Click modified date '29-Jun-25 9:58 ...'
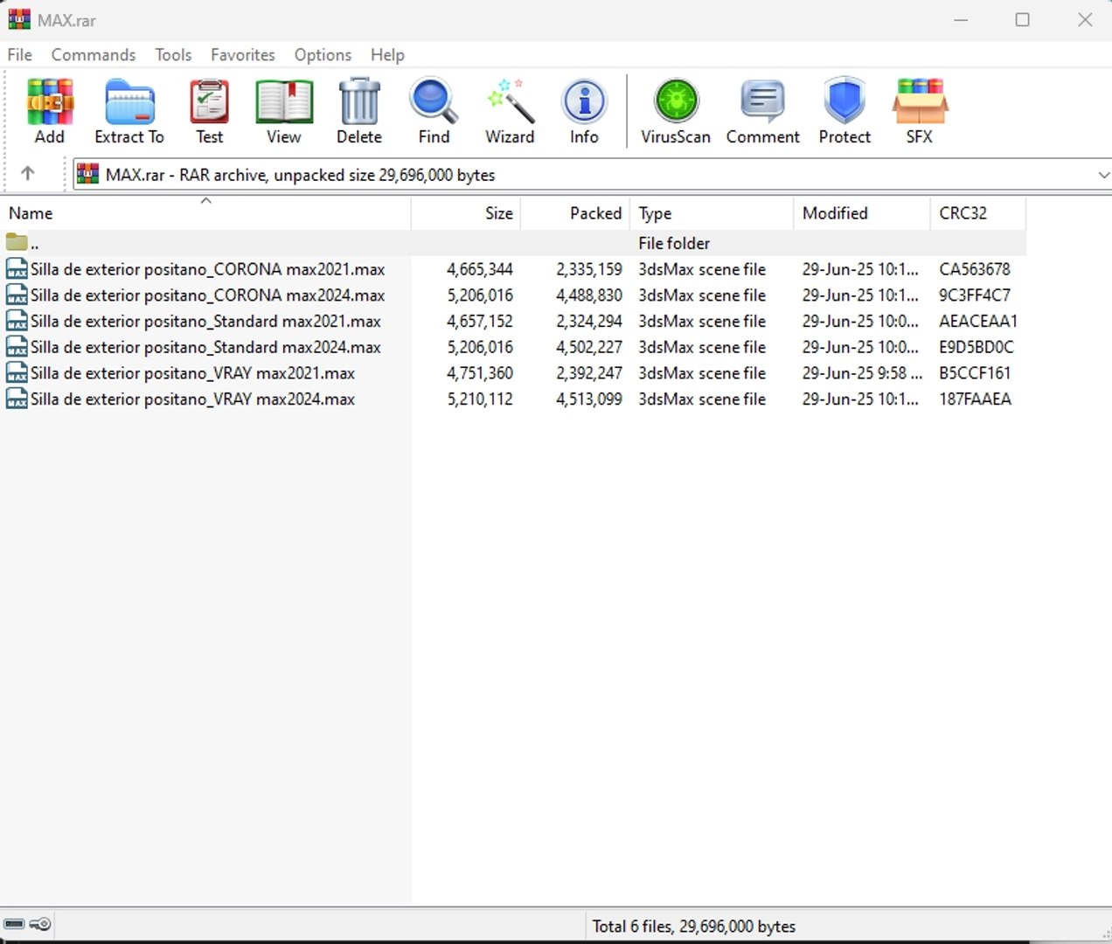This screenshot has height=944, width=1112. coord(862,373)
